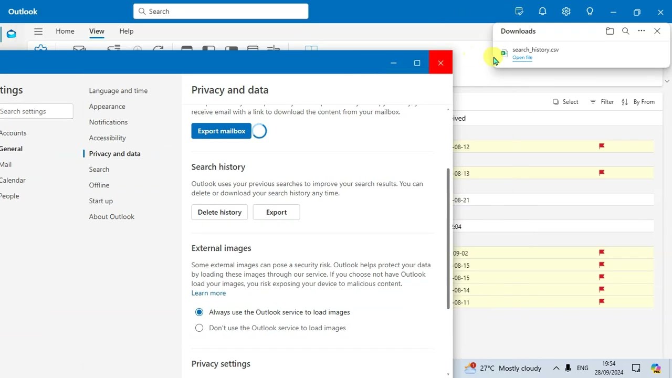The height and width of the screenshot is (378, 672).
Task: Select Always use the Outlook service radio
Action: click(199, 312)
